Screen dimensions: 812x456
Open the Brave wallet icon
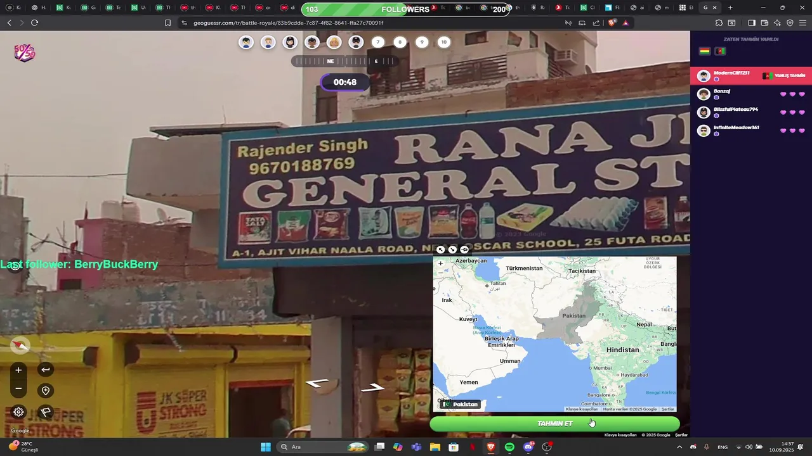764,23
